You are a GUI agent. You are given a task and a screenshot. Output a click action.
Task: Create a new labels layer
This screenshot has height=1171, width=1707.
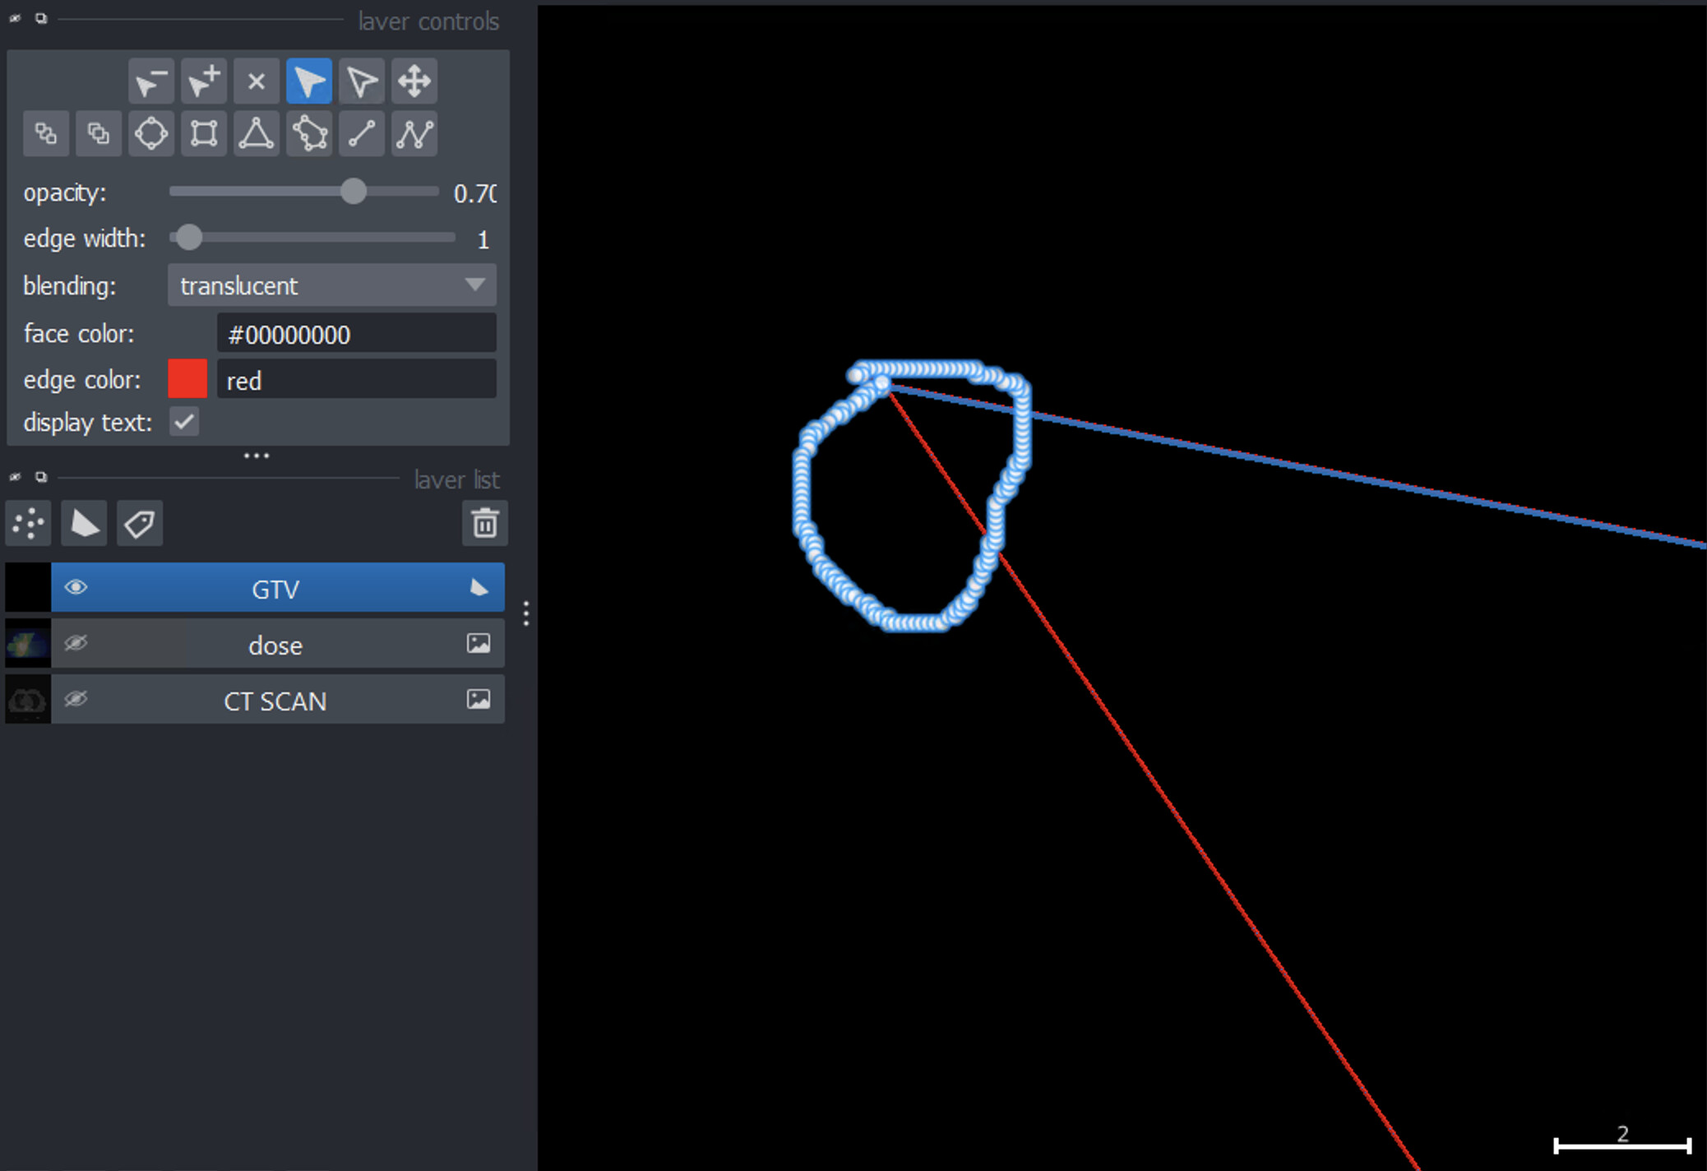pyautogui.click(x=140, y=523)
